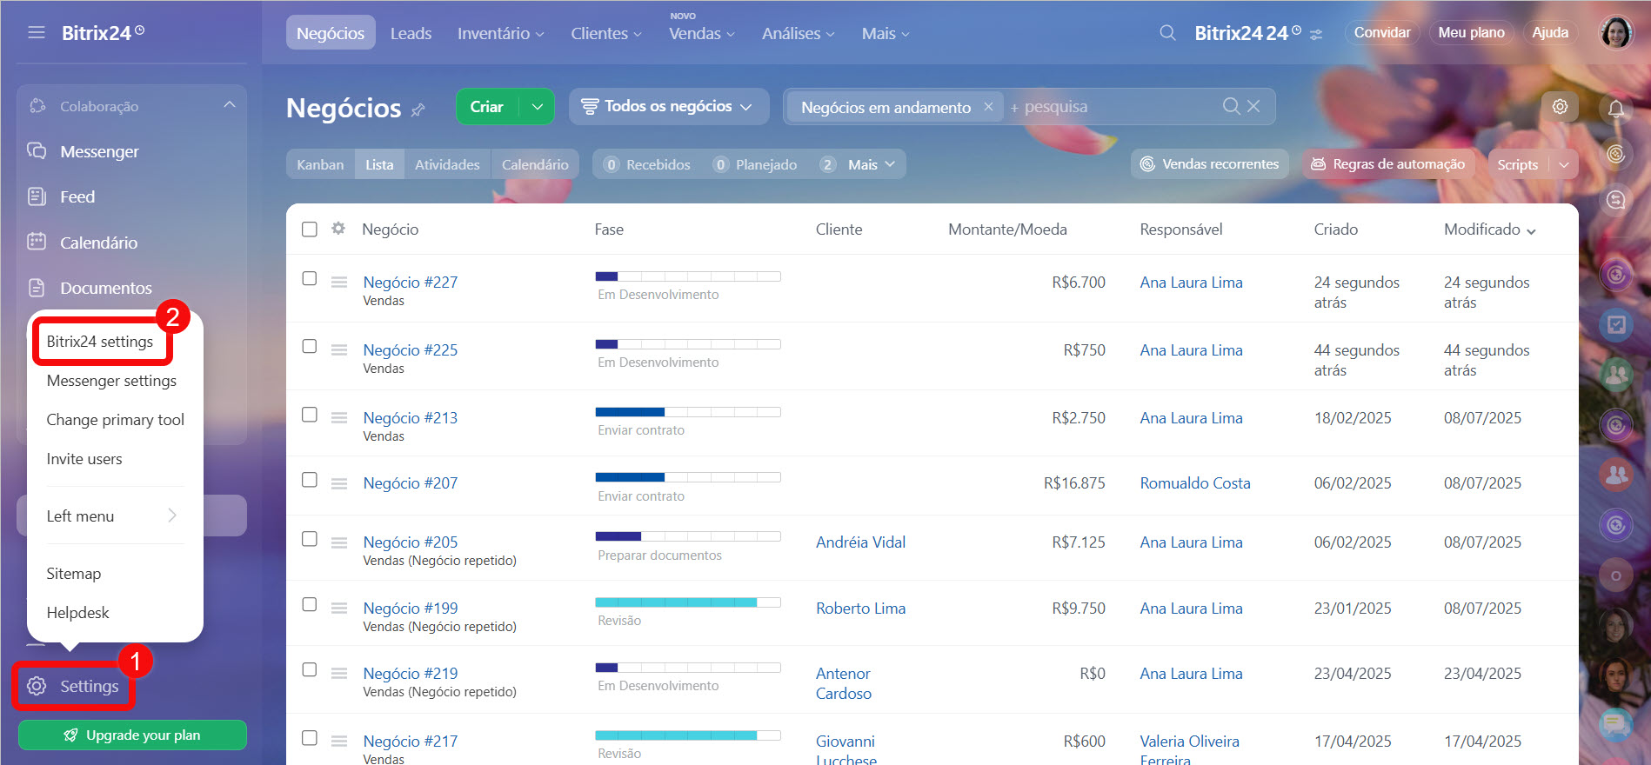Image resolution: width=1651 pixels, height=765 pixels.
Task: Focus the pesquisa search input
Action: tap(1113, 106)
